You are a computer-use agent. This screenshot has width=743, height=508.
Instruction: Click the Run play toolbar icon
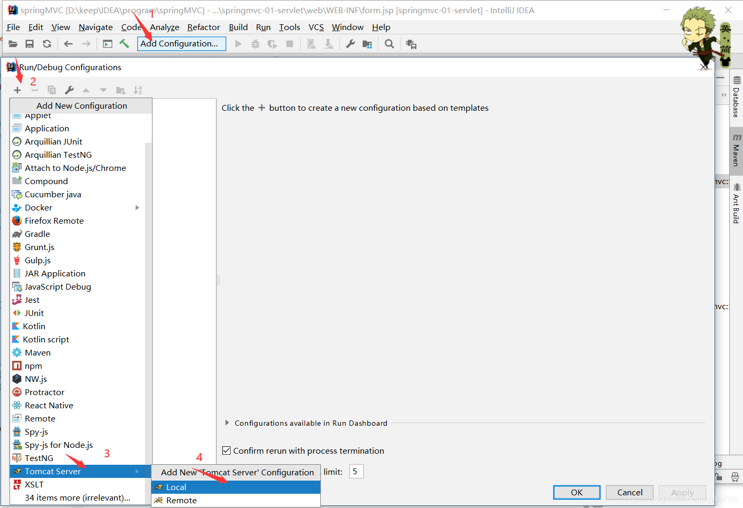point(239,44)
